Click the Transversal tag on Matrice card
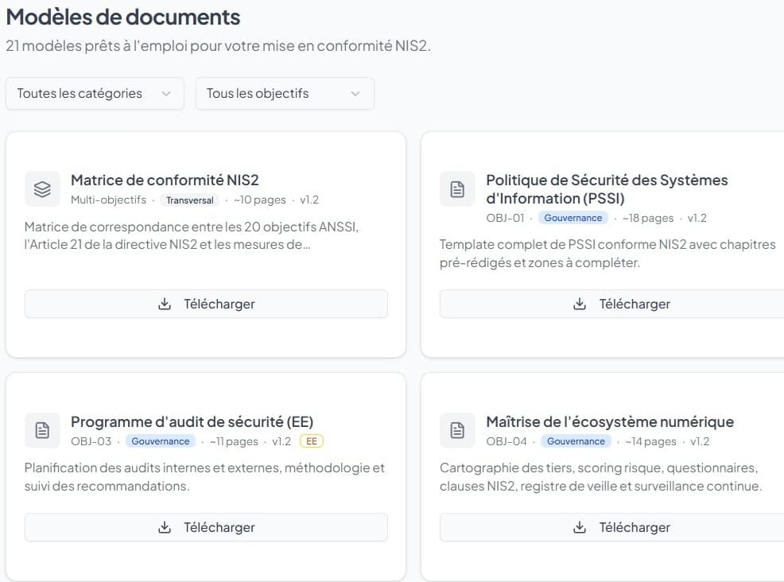This screenshot has height=582, width=784. (190, 200)
